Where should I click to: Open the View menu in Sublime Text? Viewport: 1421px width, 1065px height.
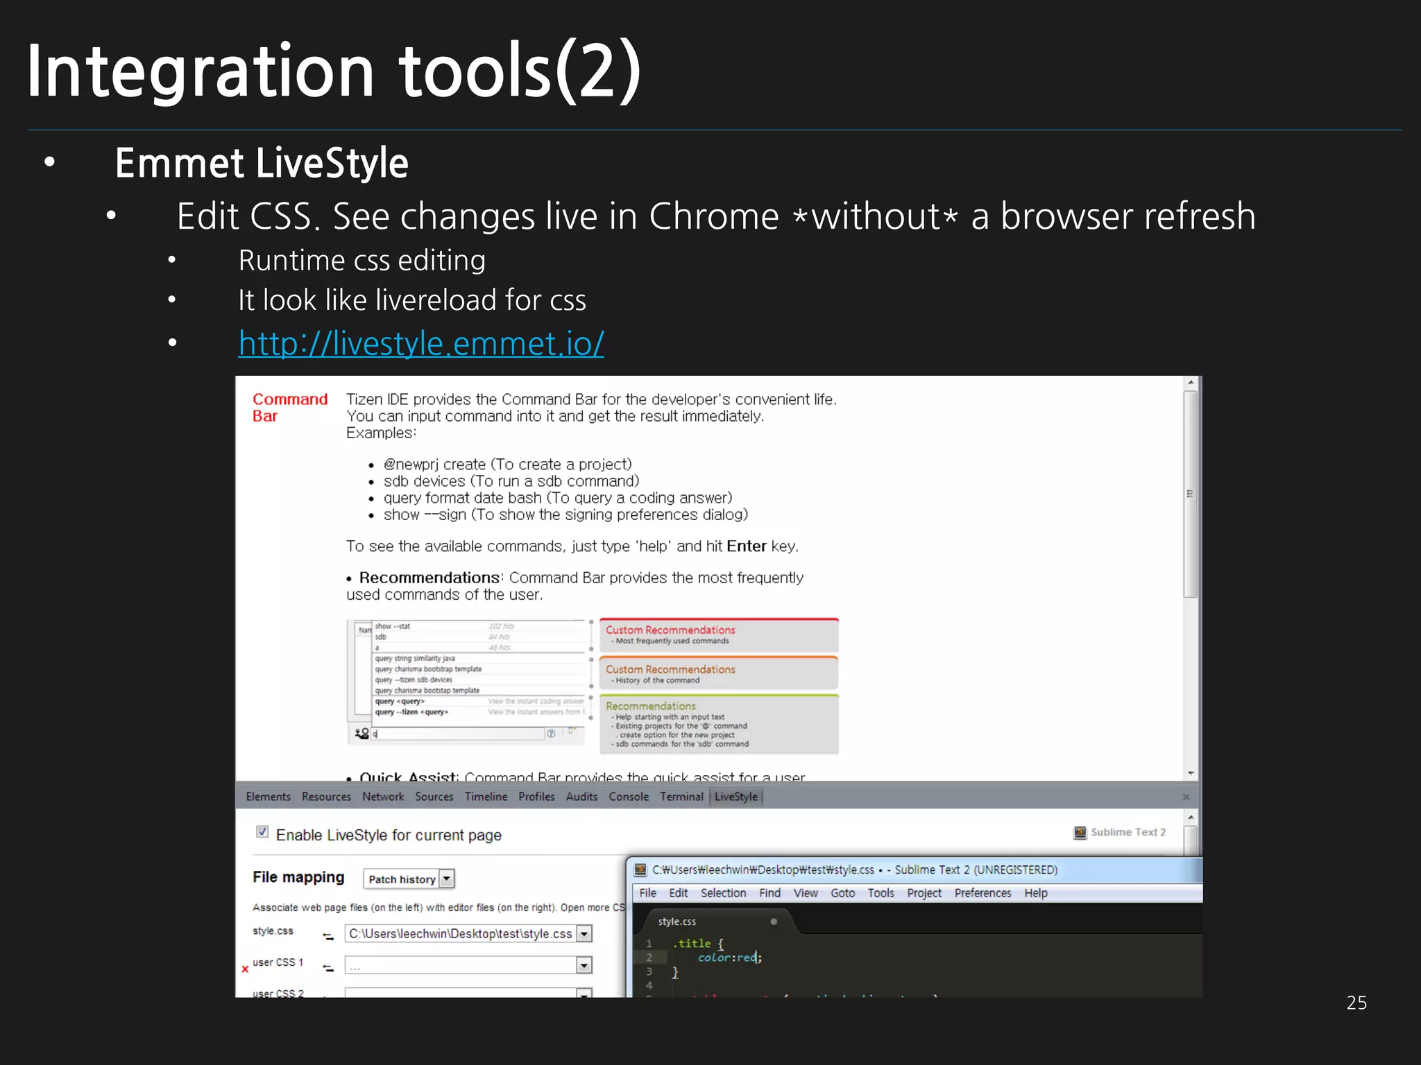[806, 893]
